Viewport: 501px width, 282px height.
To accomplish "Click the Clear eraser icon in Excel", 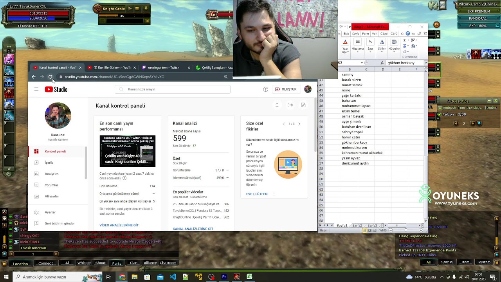I will click(x=405, y=52).
